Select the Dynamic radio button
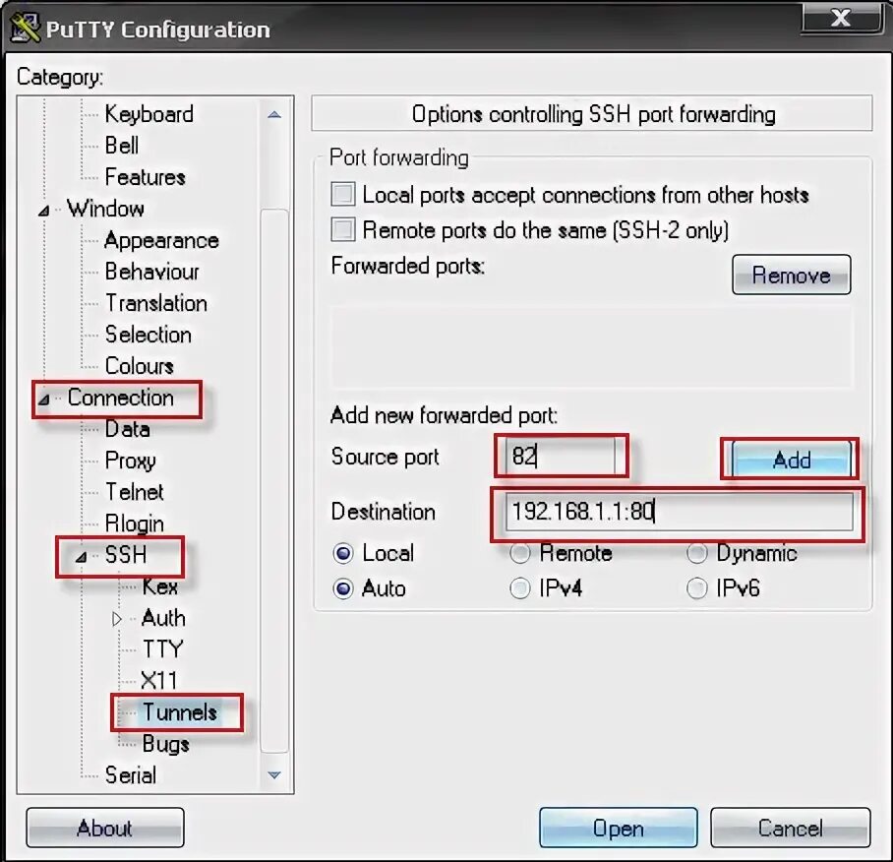893x862 pixels. click(x=697, y=553)
